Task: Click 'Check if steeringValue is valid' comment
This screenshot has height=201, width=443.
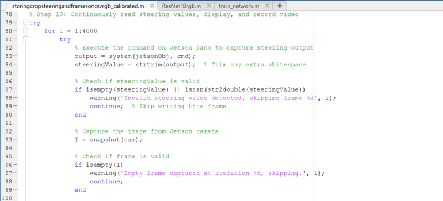Action: (137, 81)
